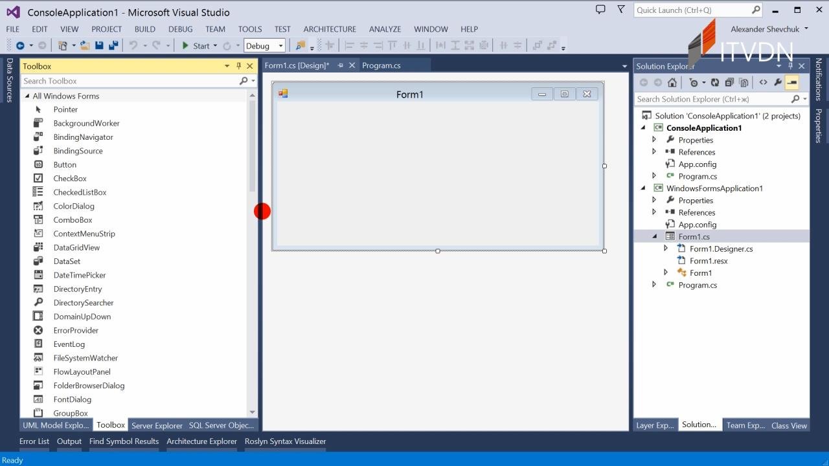Click Collapse All in Solution Explorer toolbar
This screenshot has width=829, height=466.
point(729,82)
